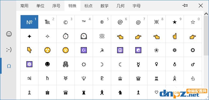Viewport: 209px width, 100px height.
Task: Pick the Earth symbol ♁
Action: (x=175, y=64)
